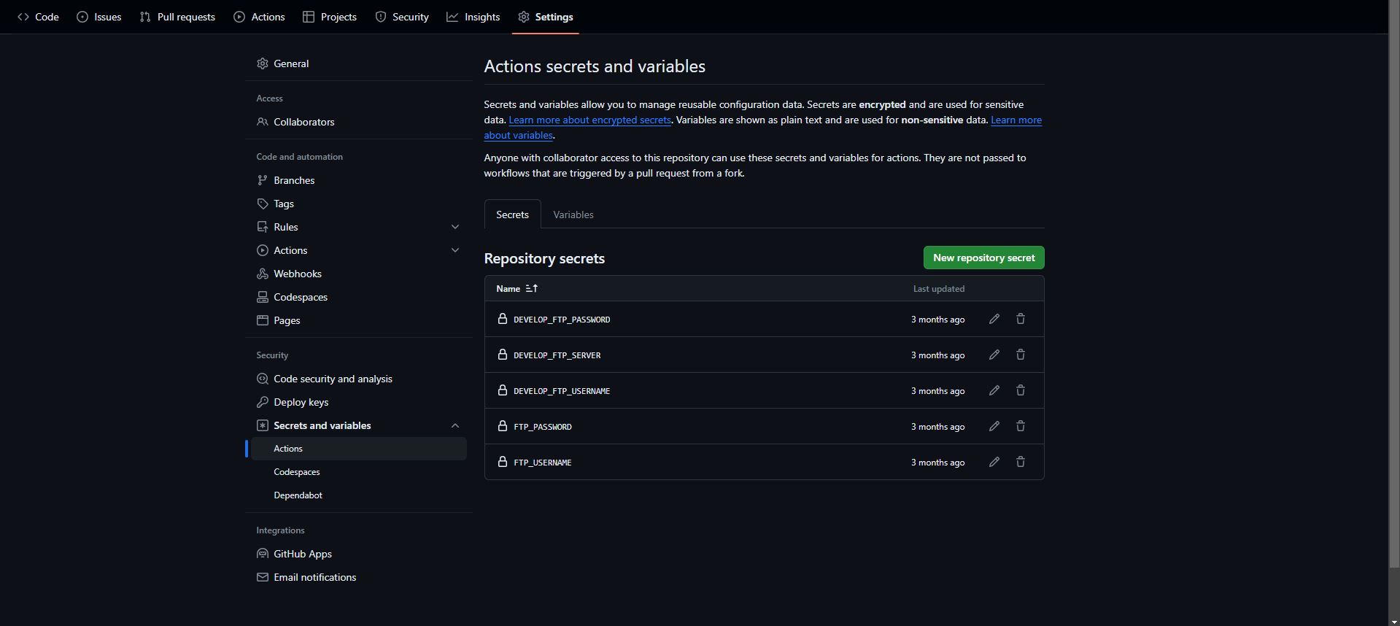
Task: Click the lock icon beside FTP_USERNAME
Action: click(502, 462)
